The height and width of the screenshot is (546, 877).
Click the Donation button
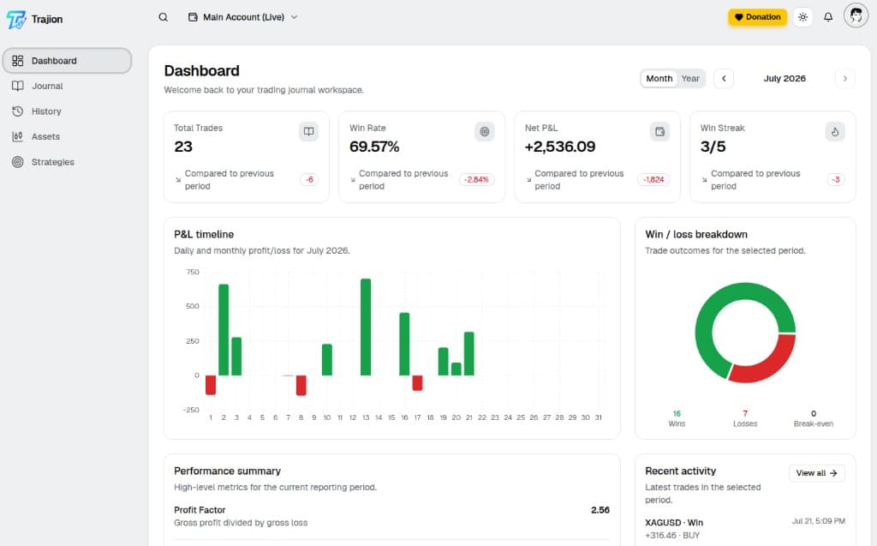click(x=757, y=17)
